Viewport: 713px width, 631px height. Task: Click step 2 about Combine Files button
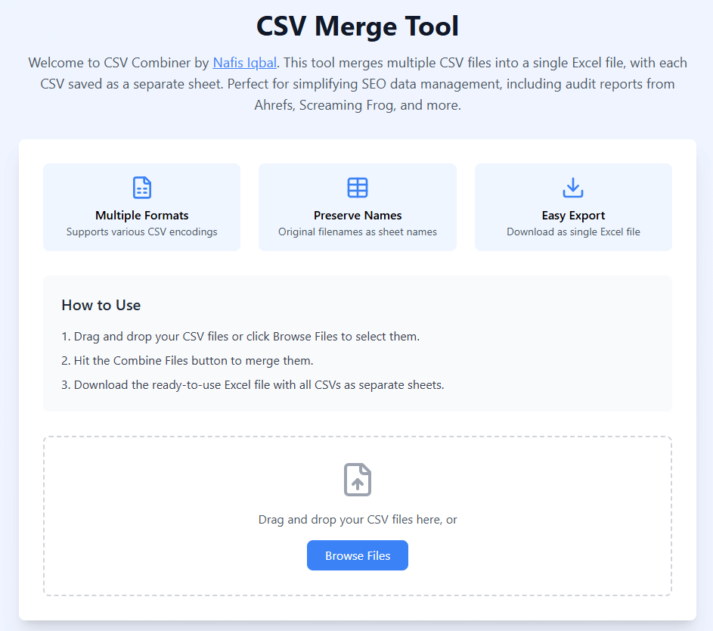point(188,361)
